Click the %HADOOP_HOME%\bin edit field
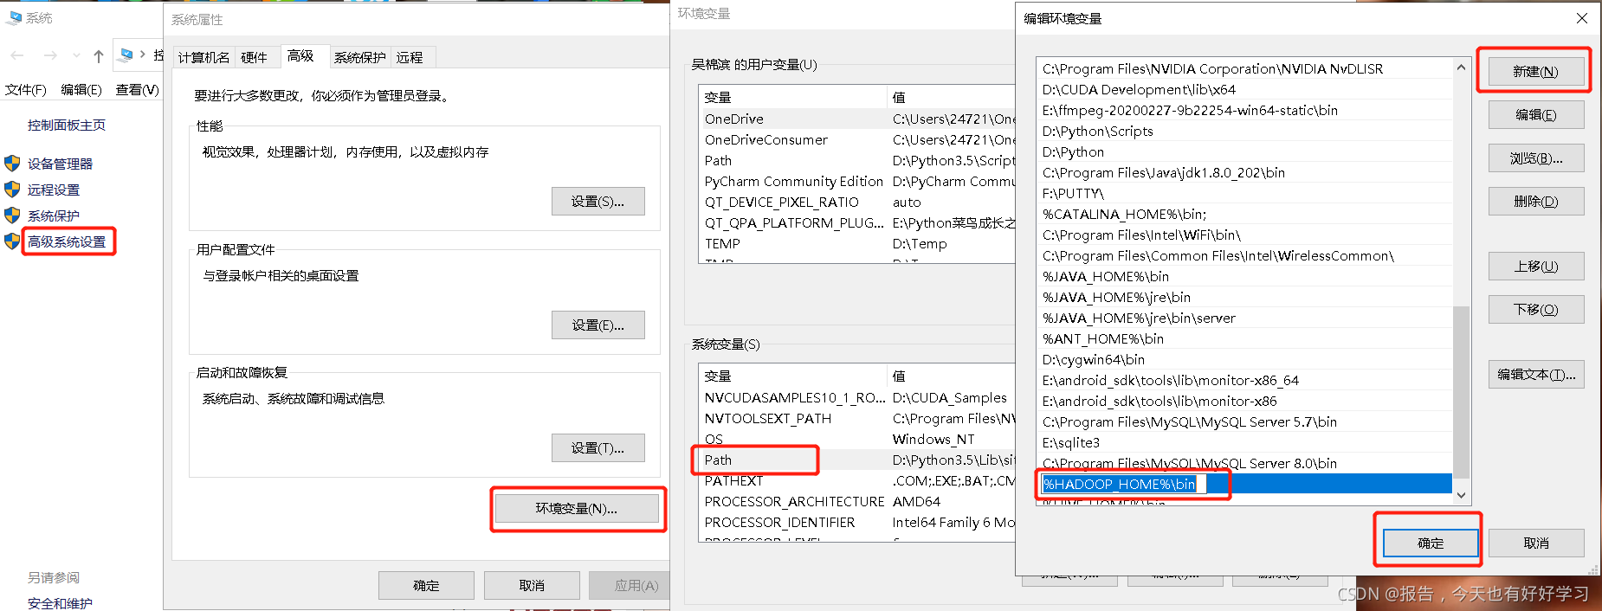Screen dimensions: 1602x611 [x=1122, y=484]
